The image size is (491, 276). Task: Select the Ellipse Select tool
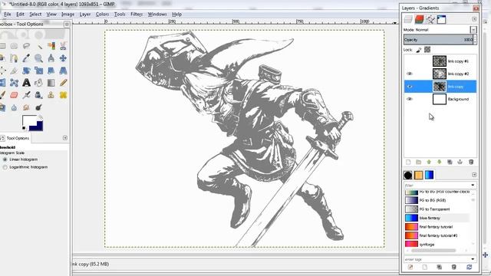pos(14,46)
